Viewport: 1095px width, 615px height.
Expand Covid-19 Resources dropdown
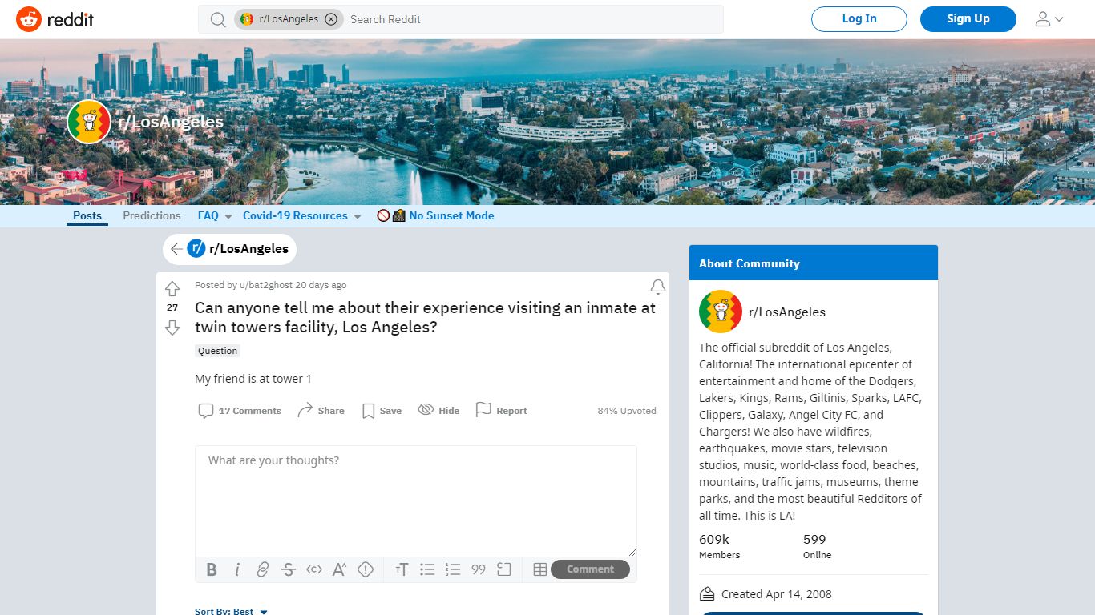click(302, 215)
